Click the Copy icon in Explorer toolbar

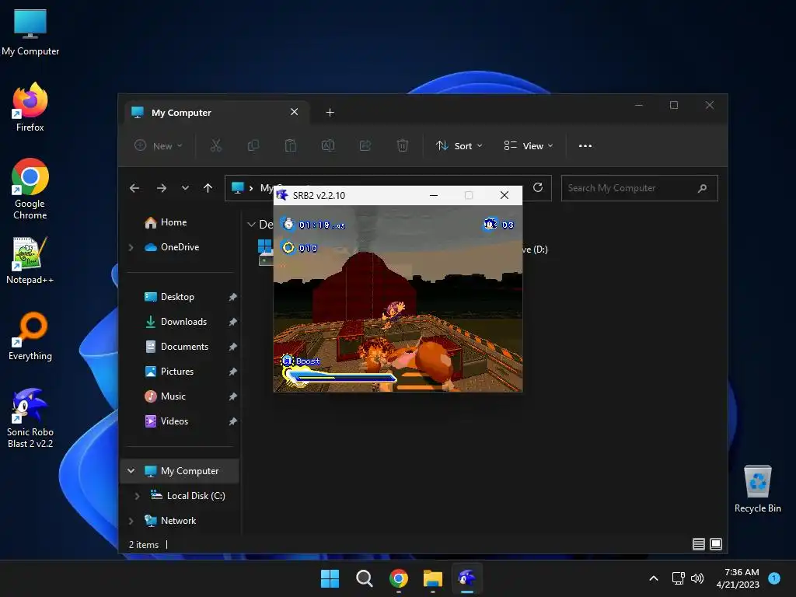point(253,145)
